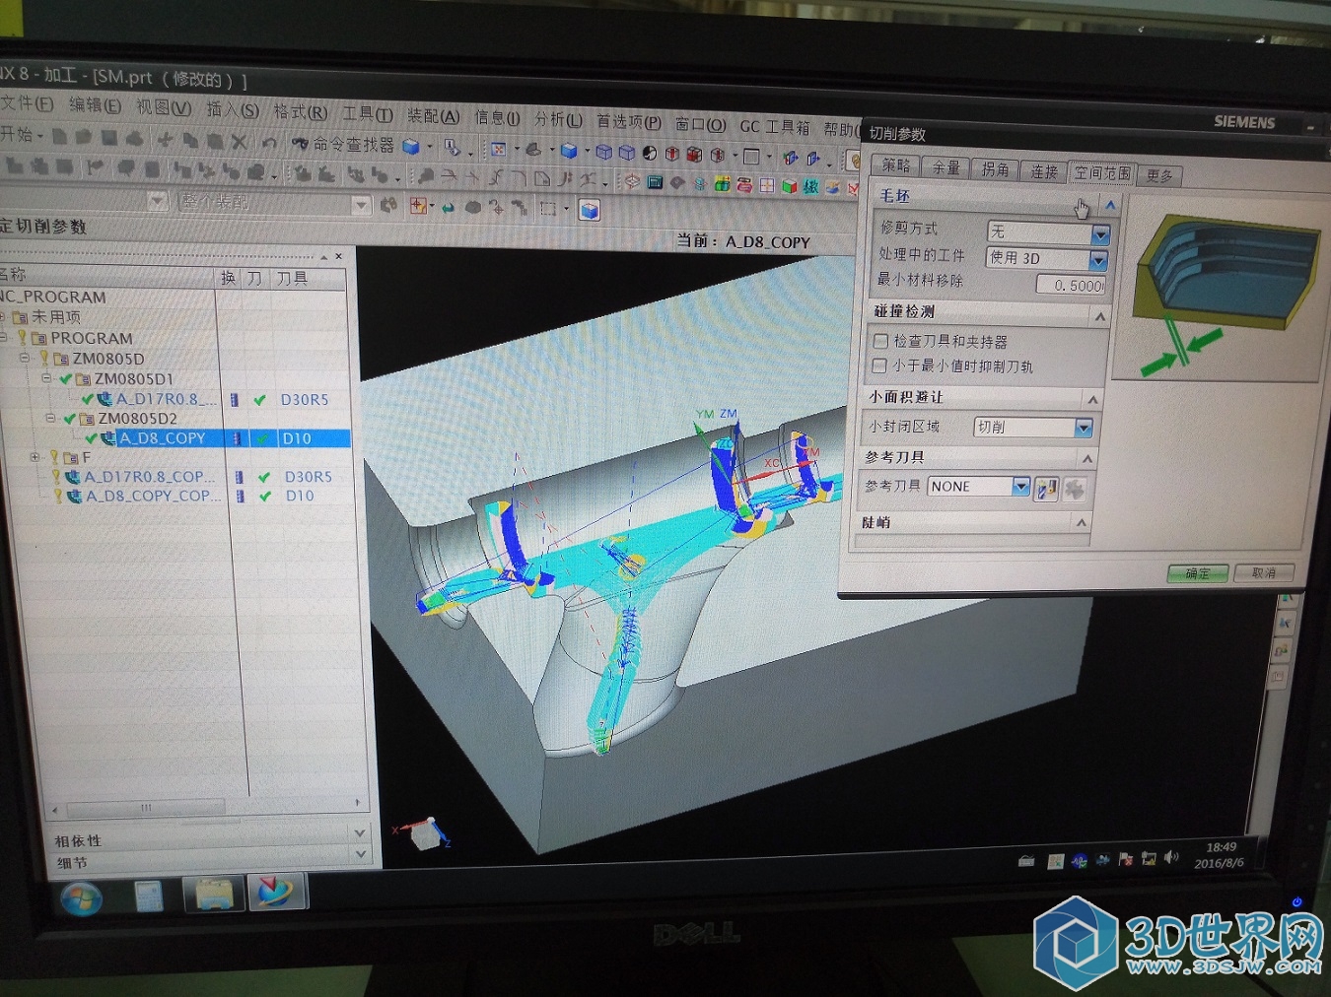Image resolution: width=1331 pixels, height=997 pixels.
Task: Click the rectangle selection icon in selection bar
Action: click(547, 208)
